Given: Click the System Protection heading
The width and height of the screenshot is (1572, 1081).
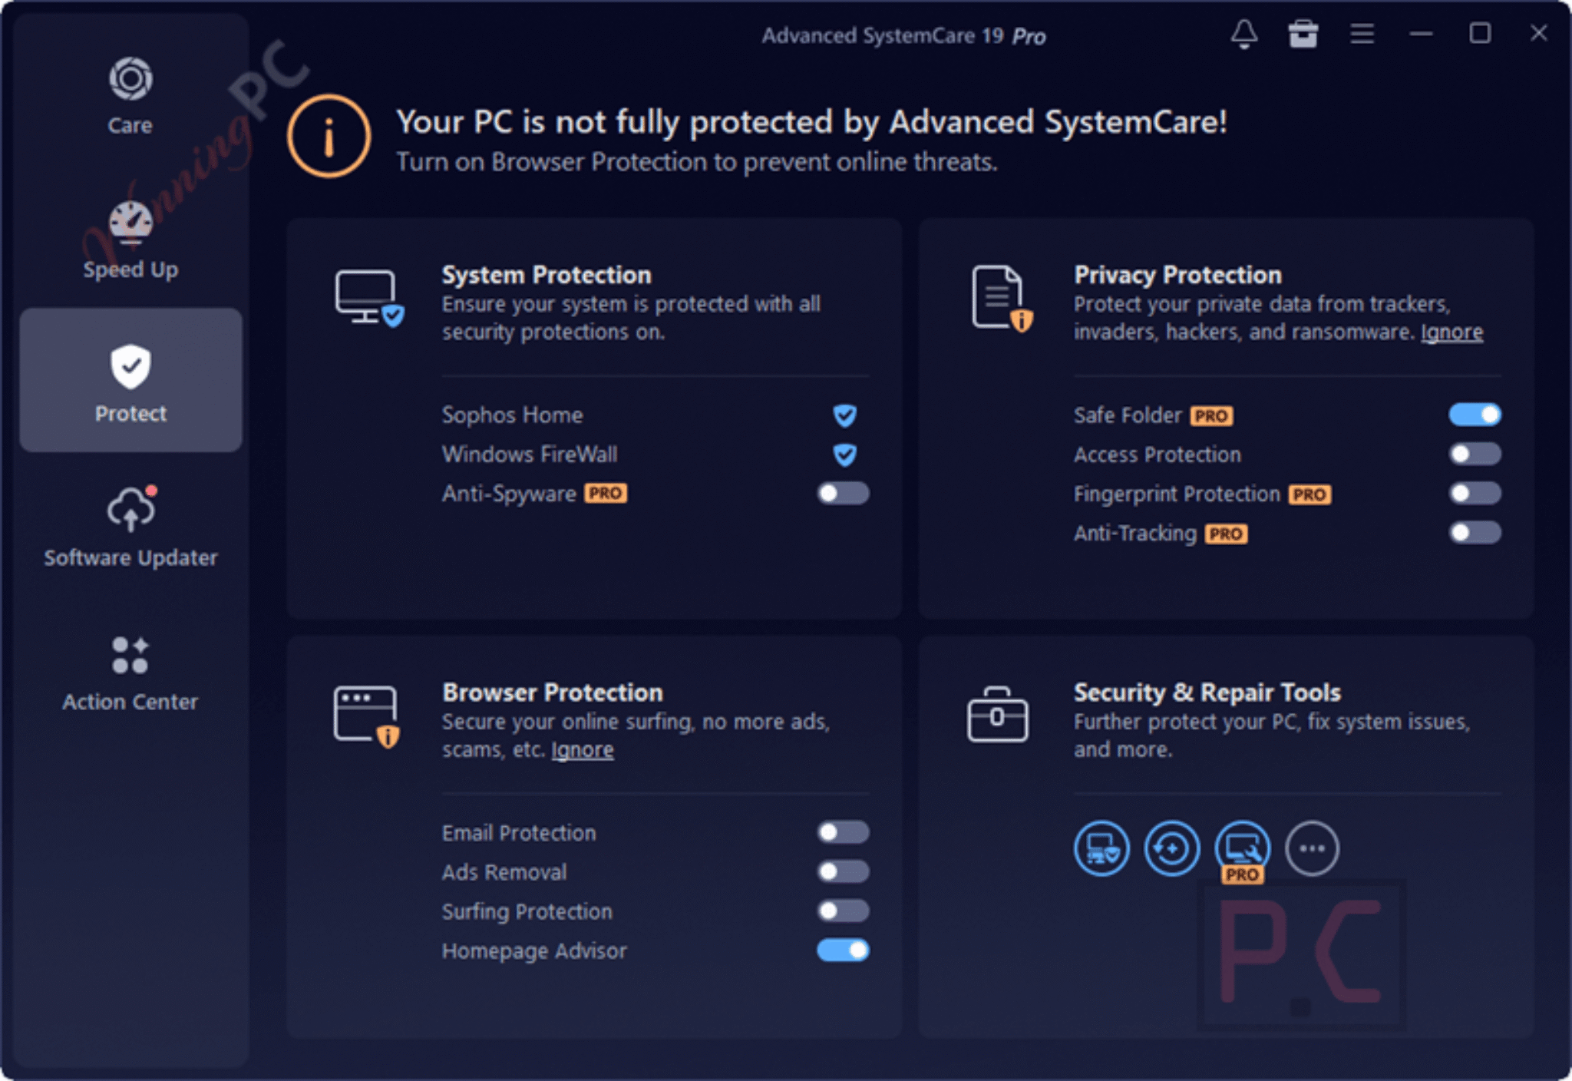Looking at the screenshot, I should tap(547, 275).
